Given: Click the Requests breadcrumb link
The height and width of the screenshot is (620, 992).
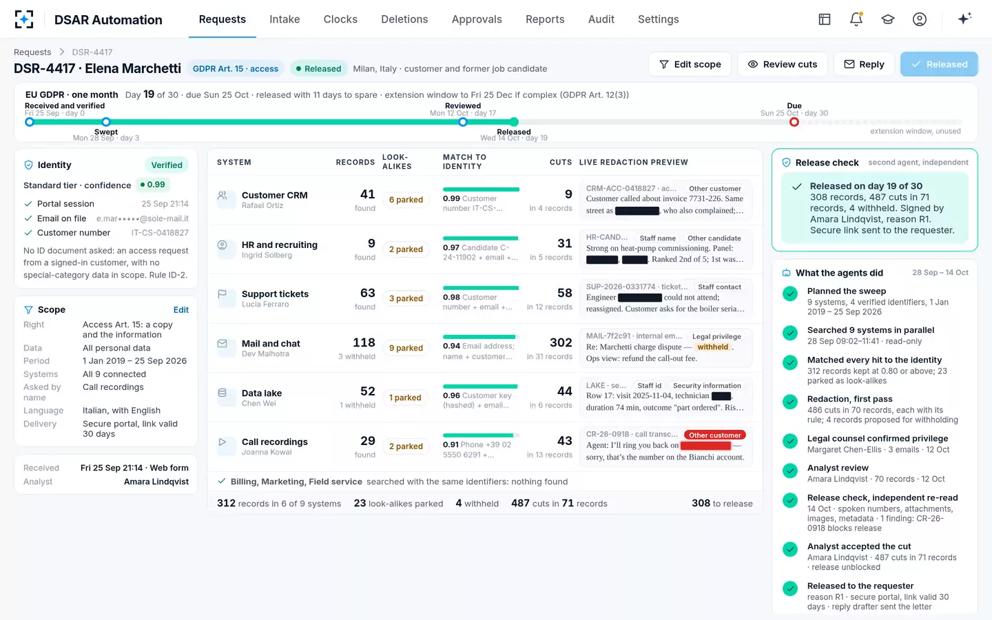Looking at the screenshot, I should [x=32, y=52].
